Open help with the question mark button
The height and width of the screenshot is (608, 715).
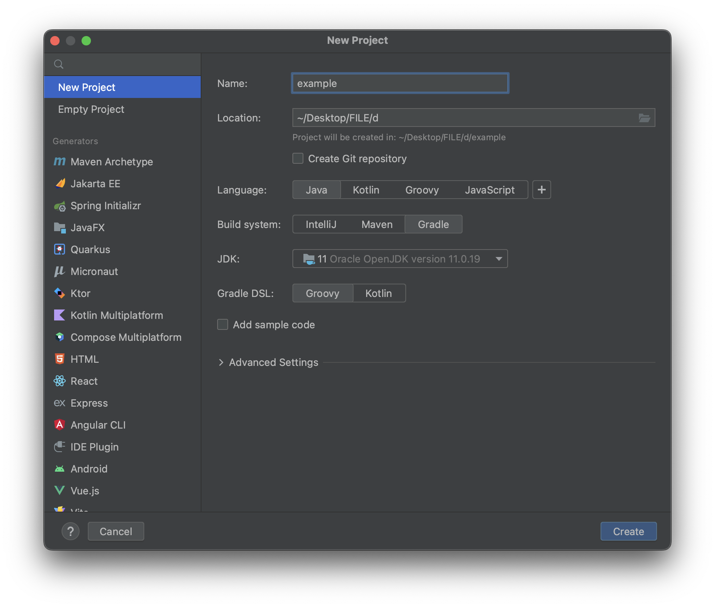click(x=71, y=531)
